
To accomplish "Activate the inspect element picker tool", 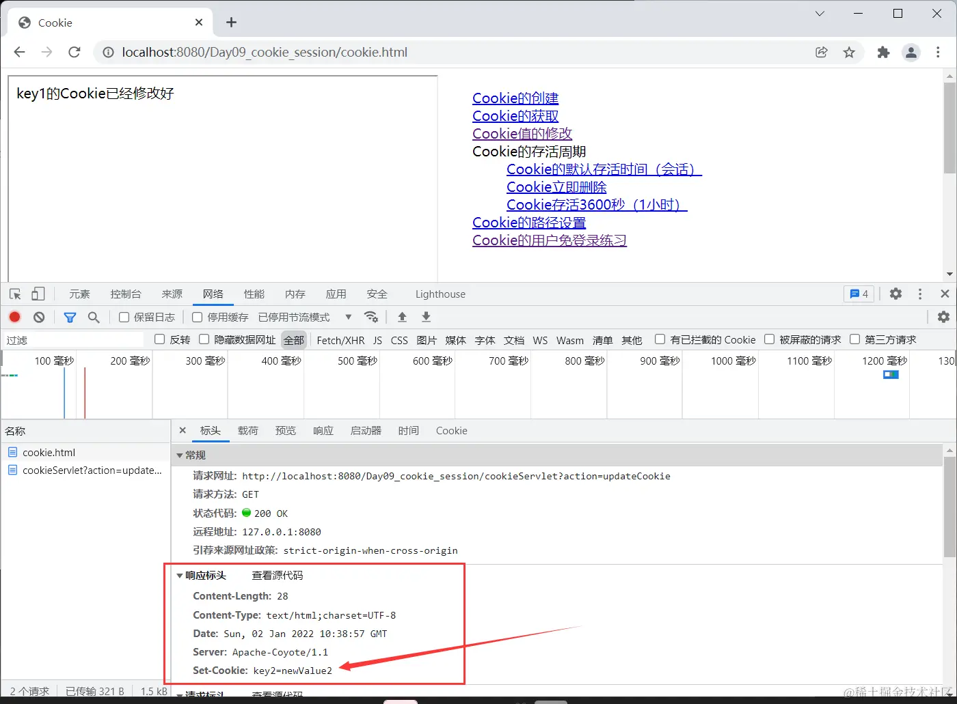I will click(15, 294).
